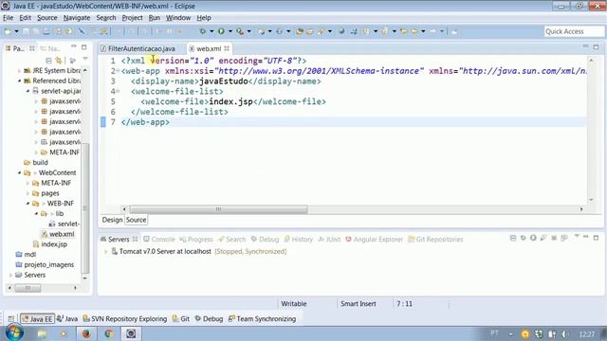
Task: Open the Package Explorer view menu arrow
Action: 85,59
